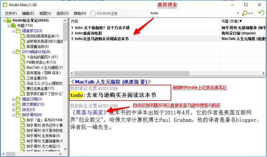Select 知乎周刊·无基础健身 in the tree
Viewport: 267px width, 157px height.
pyautogui.click(x=44, y=141)
